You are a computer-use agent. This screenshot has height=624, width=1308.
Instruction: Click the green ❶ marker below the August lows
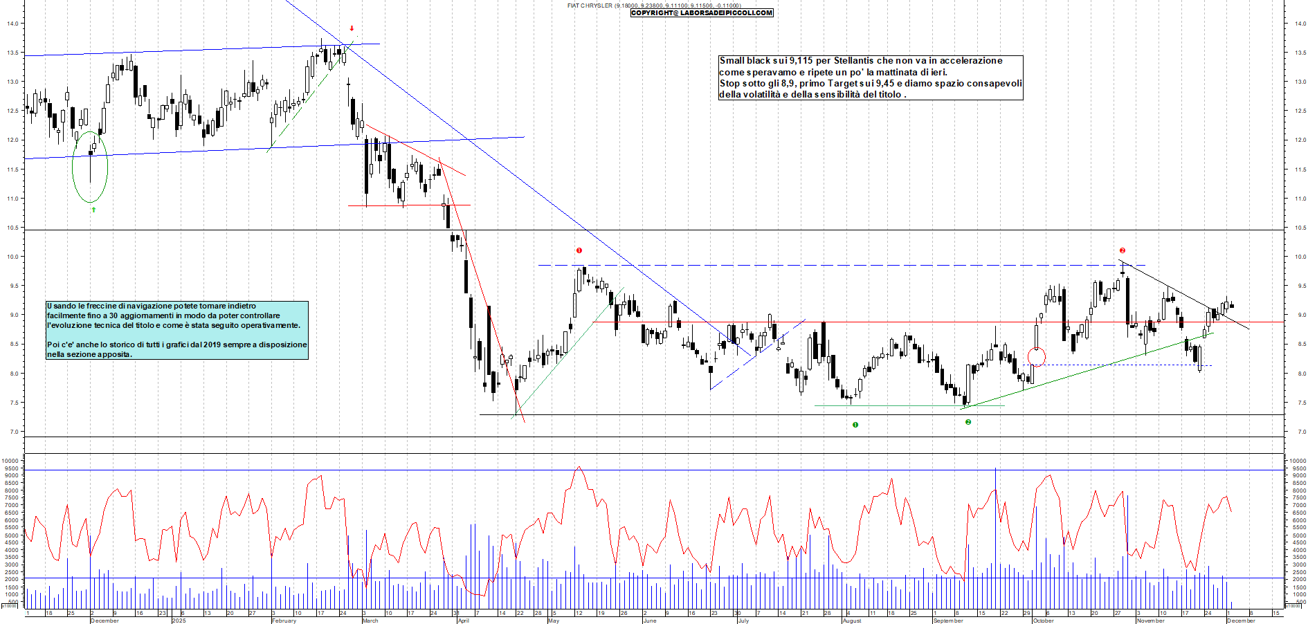point(856,425)
